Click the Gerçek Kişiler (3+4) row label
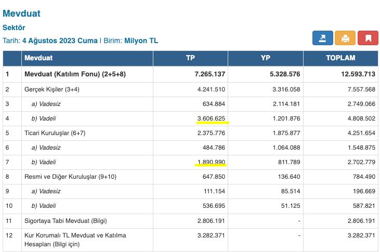The width and height of the screenshot is (380, 252). [x=52, y=89]
